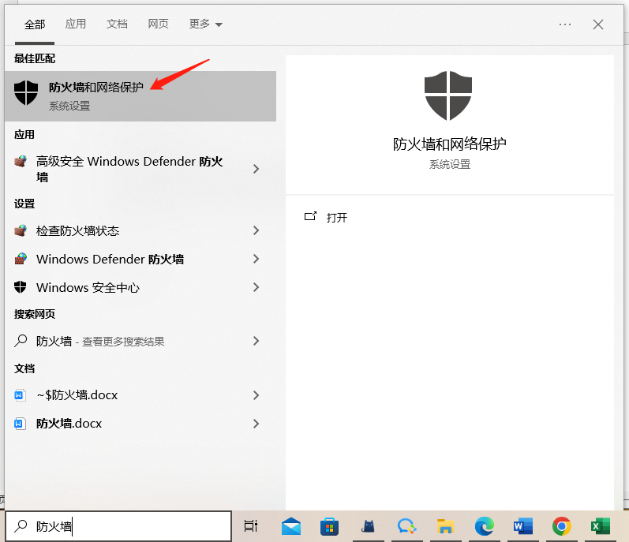Open the chat bubble app on taskbar
This screenshot has width=629, height=542.
pos(406,526)
